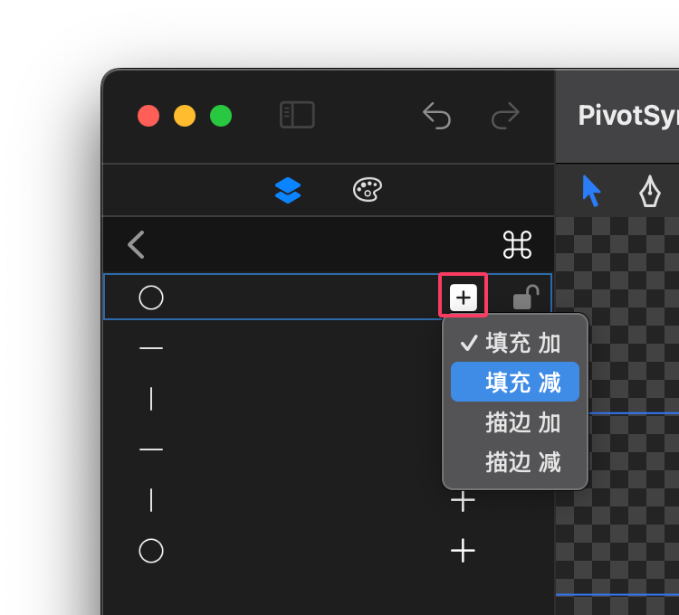Select the bottom circle layer
Image resolution: width=679 pixels, height=615 pixels.
click(151, 551)
